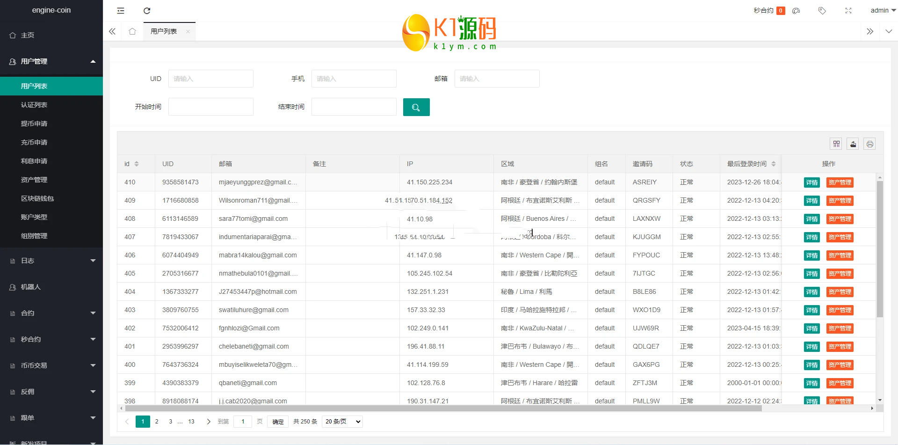Expand the 合约 sidebar menu

[51, 313]
